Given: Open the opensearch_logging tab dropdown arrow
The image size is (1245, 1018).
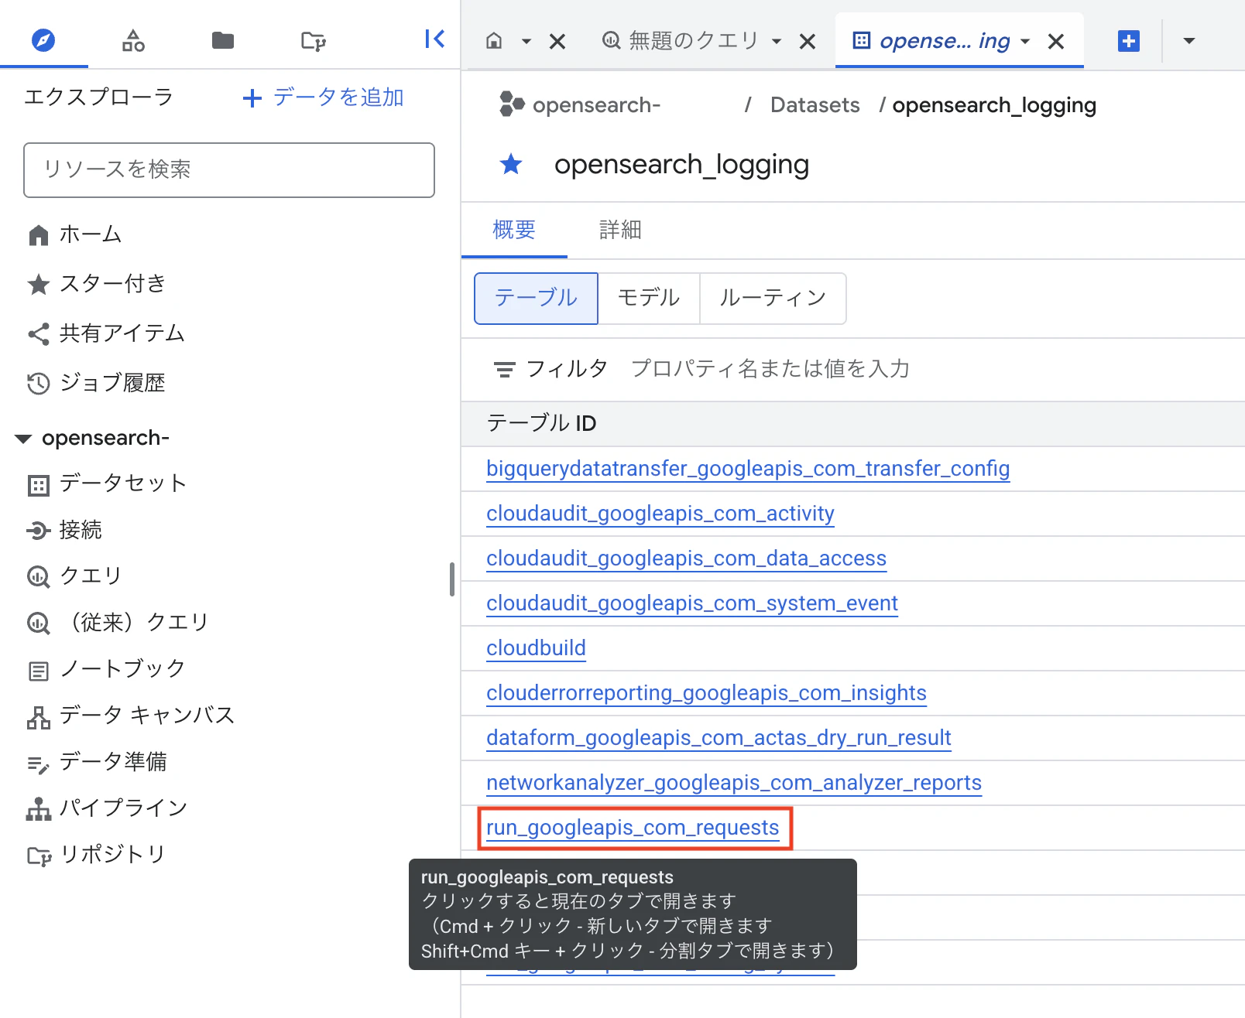Looking at the screenshot, I should 1025,41.
